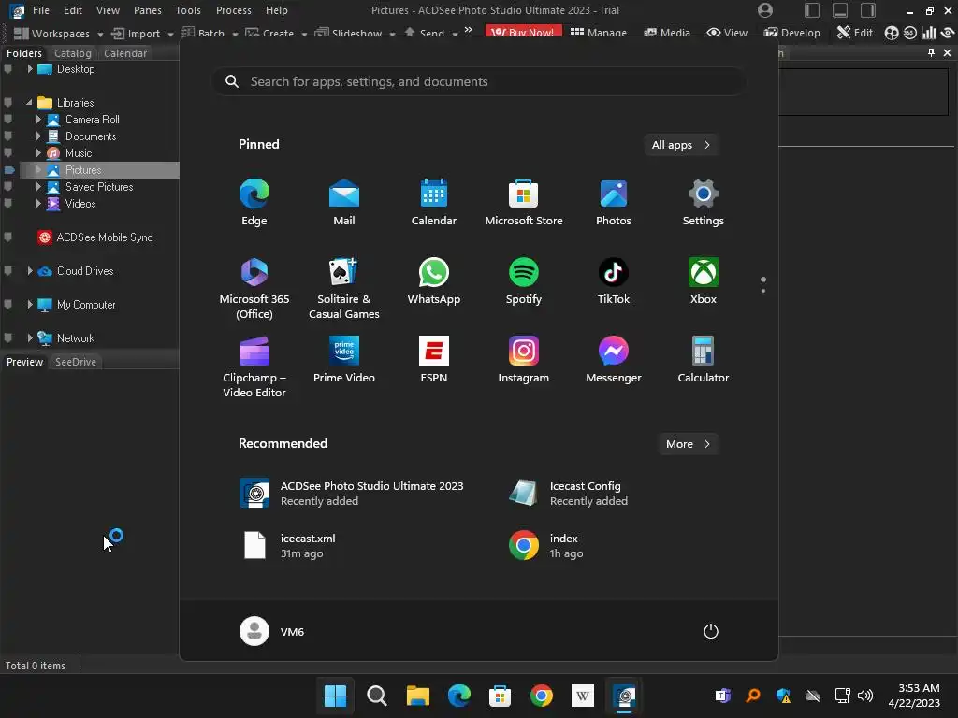The height and width of the screenshot is (718, 958).
Task: Switch to the SeeDrive tab
Action: [76, 362]
